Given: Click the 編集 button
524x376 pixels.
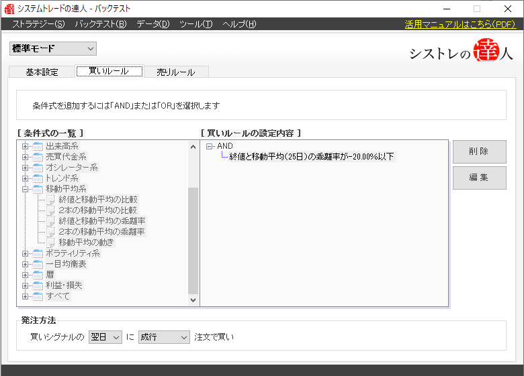Looking at the screenshot, I should coord(479,178).
